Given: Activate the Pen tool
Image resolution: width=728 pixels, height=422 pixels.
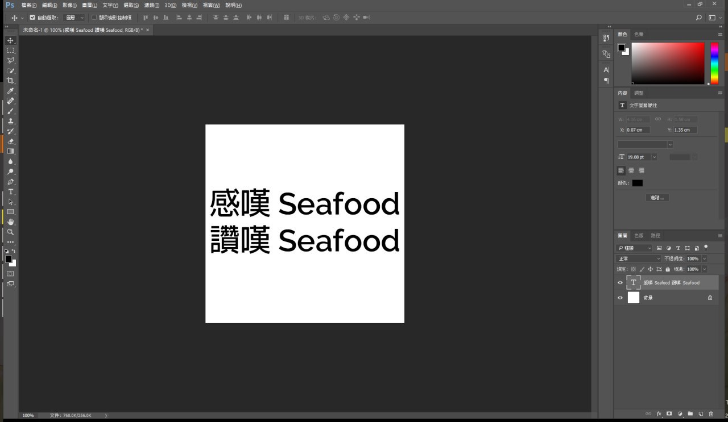Looking at the screenshot, I should [x=10, y=182].
